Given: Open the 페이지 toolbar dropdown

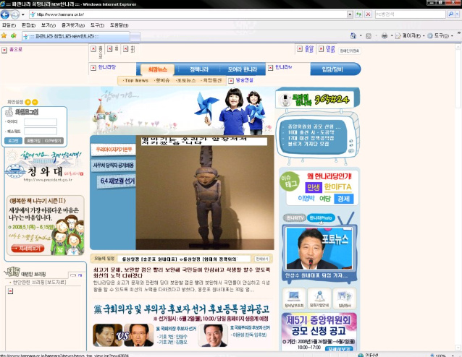Looking at the screenshot, I should point(410,36).
